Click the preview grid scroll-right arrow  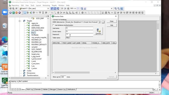point(115,73)
